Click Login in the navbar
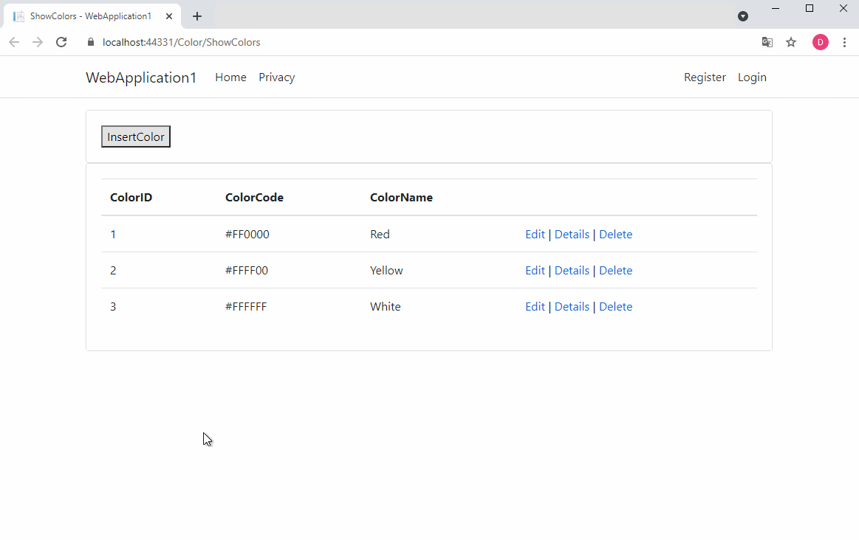This screenshot has width=859, height=540. pyautogui.click(x=752, y=77)
